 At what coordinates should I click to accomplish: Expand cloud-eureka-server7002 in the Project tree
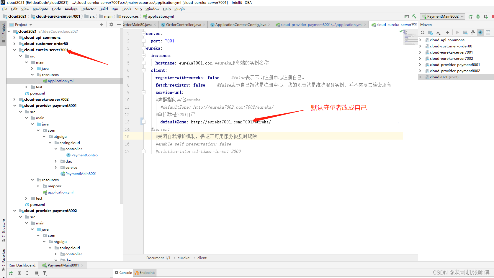click(14, 100)
